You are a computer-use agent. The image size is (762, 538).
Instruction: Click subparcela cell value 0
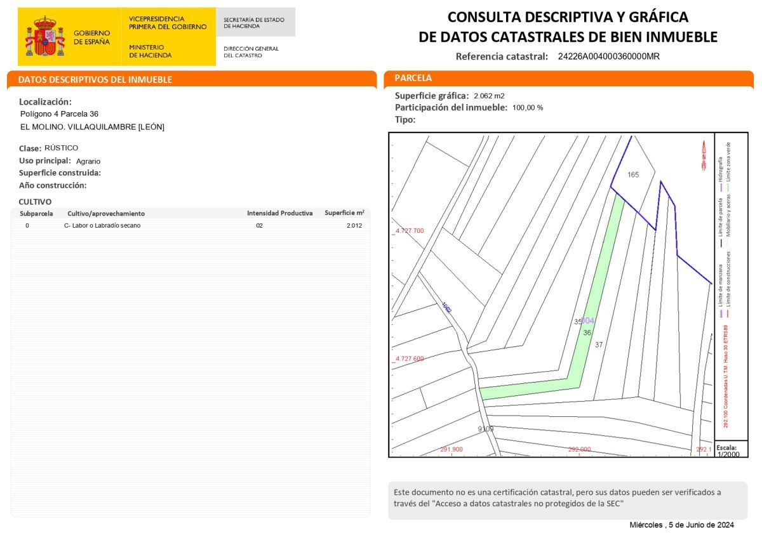[27, 226]
